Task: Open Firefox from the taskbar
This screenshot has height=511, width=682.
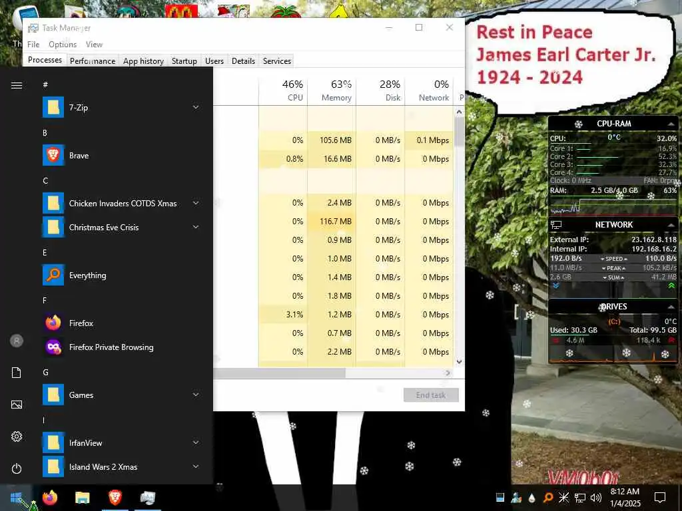Action: click(49, 498)
